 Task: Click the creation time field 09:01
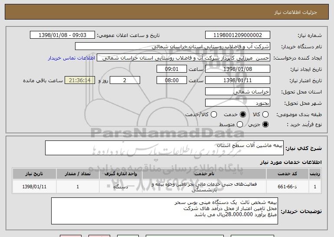(172, 69)
